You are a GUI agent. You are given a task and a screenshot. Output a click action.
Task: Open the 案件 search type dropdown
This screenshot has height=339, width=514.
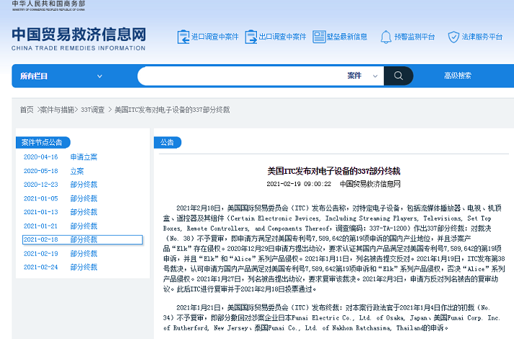coord(362,76)
